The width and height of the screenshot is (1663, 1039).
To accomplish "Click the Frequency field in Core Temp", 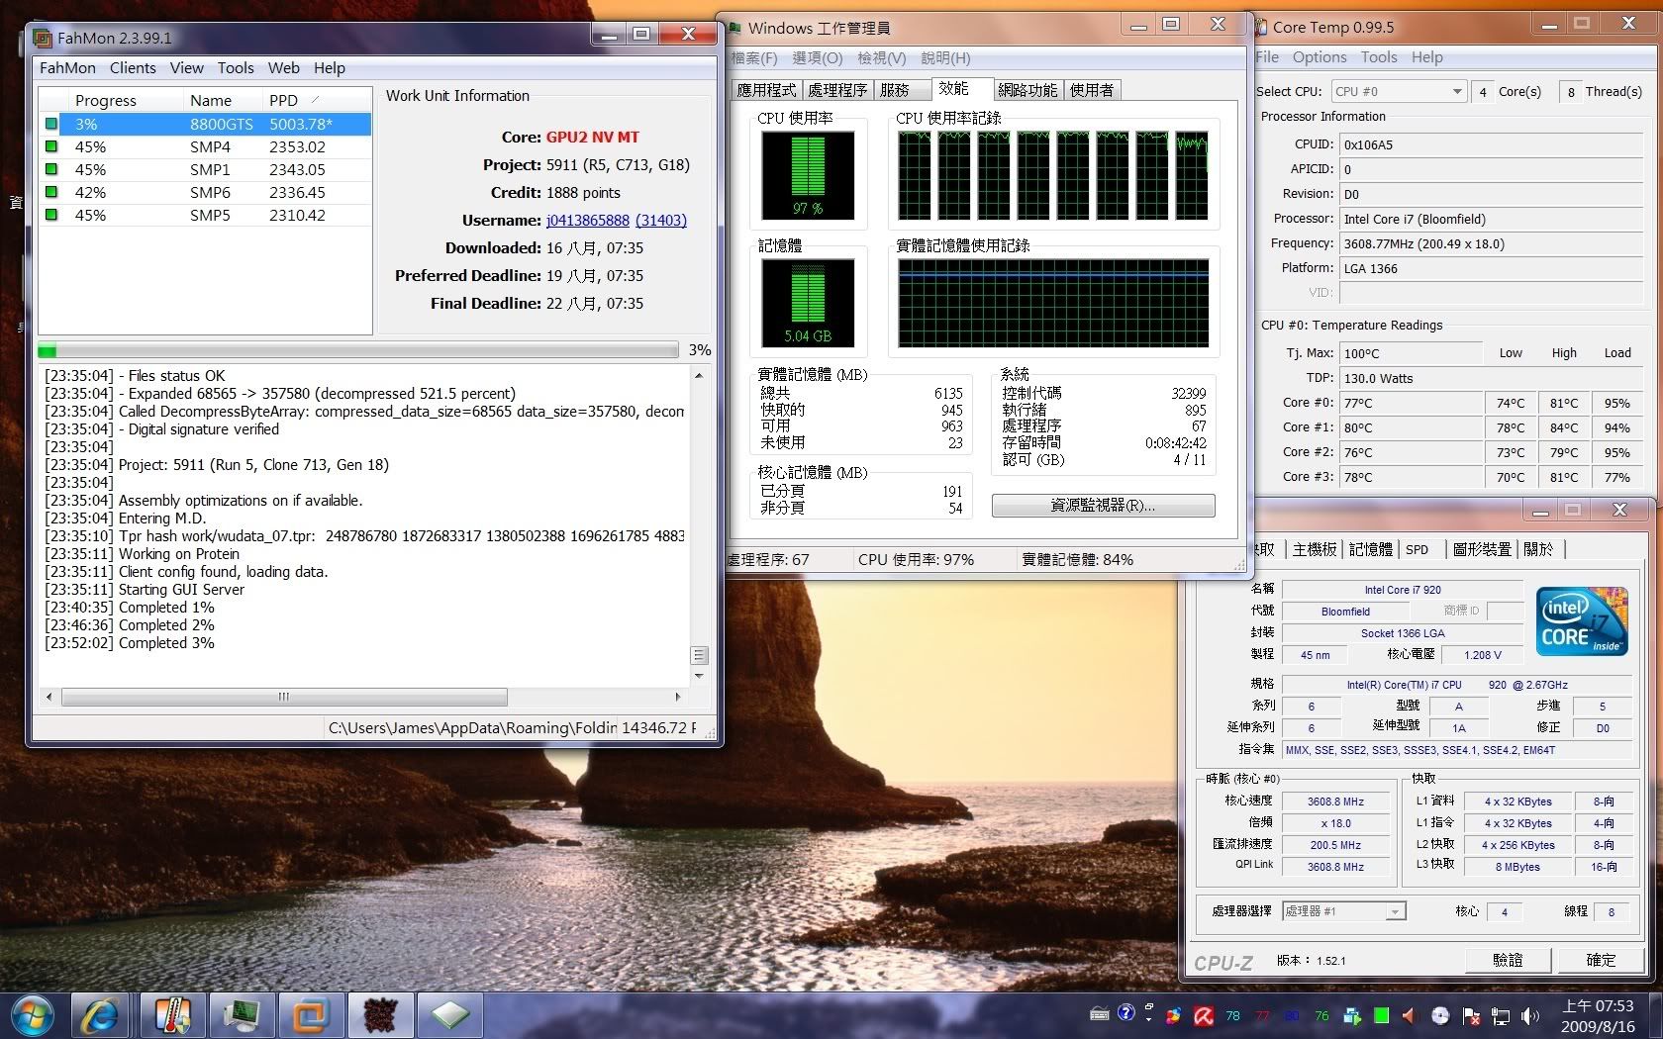I will 1491,243.
